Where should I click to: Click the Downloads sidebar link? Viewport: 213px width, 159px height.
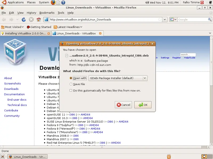(11, 89)
